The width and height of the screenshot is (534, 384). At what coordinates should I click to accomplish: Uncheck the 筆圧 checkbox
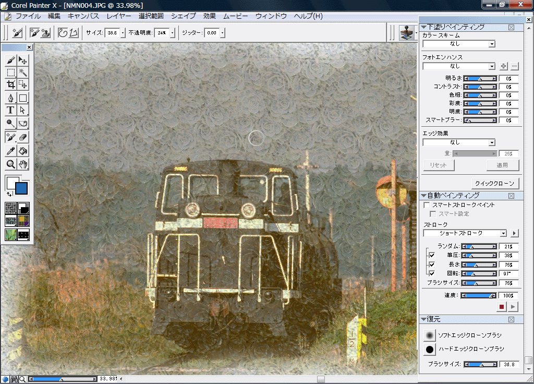point(432,255)
